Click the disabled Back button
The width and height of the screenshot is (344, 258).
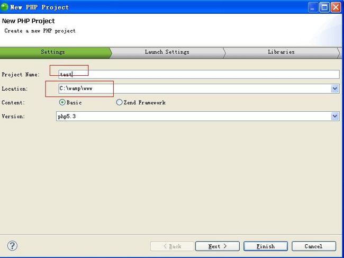click(172, 246)
